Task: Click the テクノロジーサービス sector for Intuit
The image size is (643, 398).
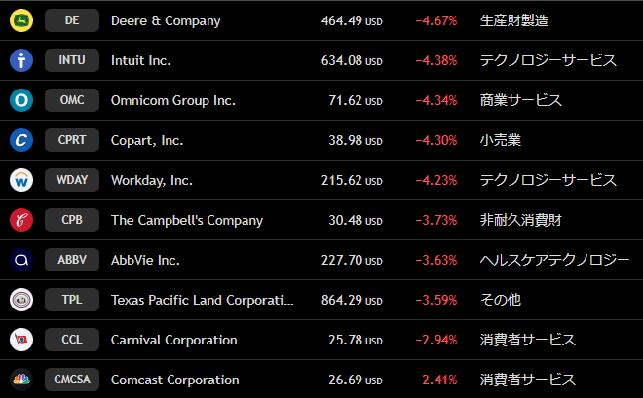Action: click(548, 60)
